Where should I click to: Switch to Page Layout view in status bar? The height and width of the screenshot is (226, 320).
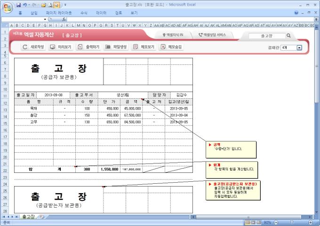[x=253, y=222]
